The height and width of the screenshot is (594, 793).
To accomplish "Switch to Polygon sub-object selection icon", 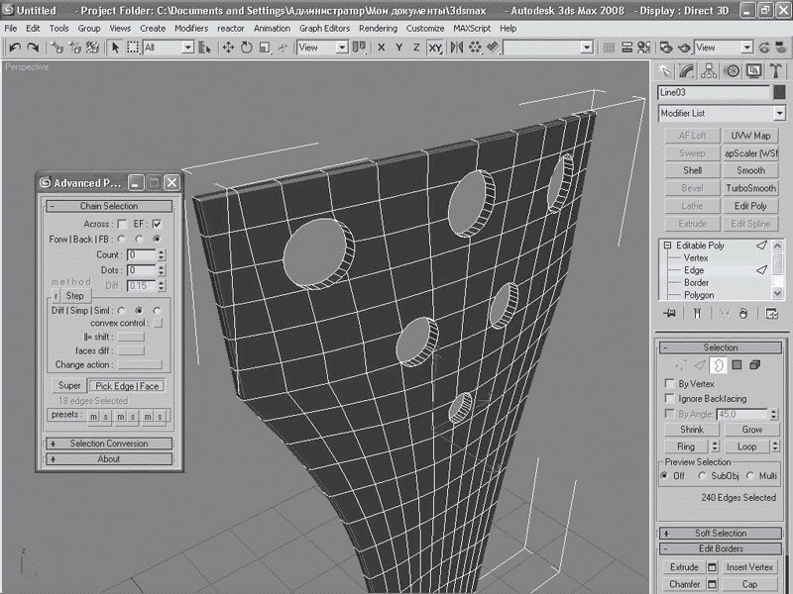I will coord(736,365).
